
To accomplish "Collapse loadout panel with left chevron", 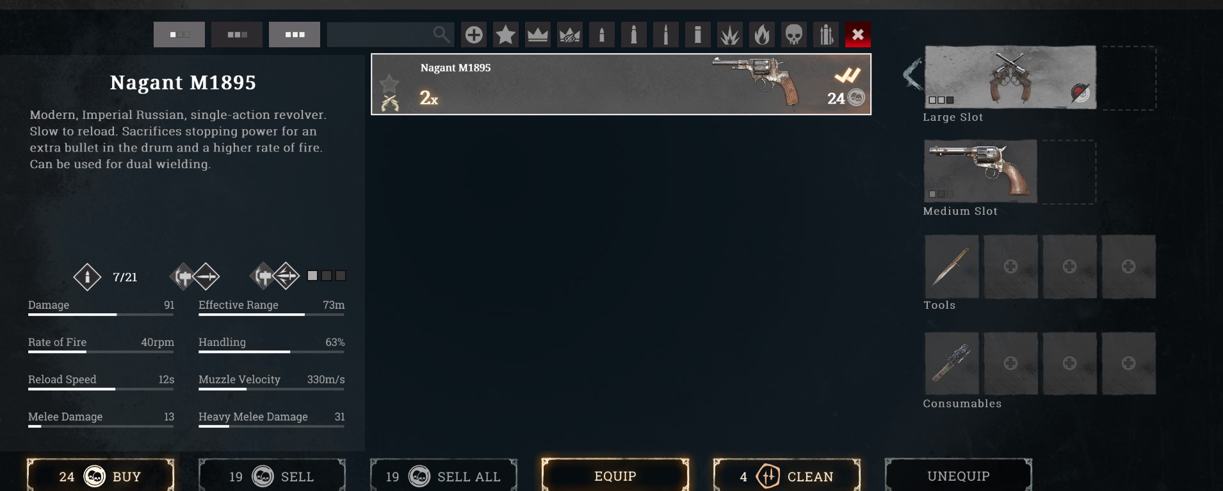I will point(913,74).
